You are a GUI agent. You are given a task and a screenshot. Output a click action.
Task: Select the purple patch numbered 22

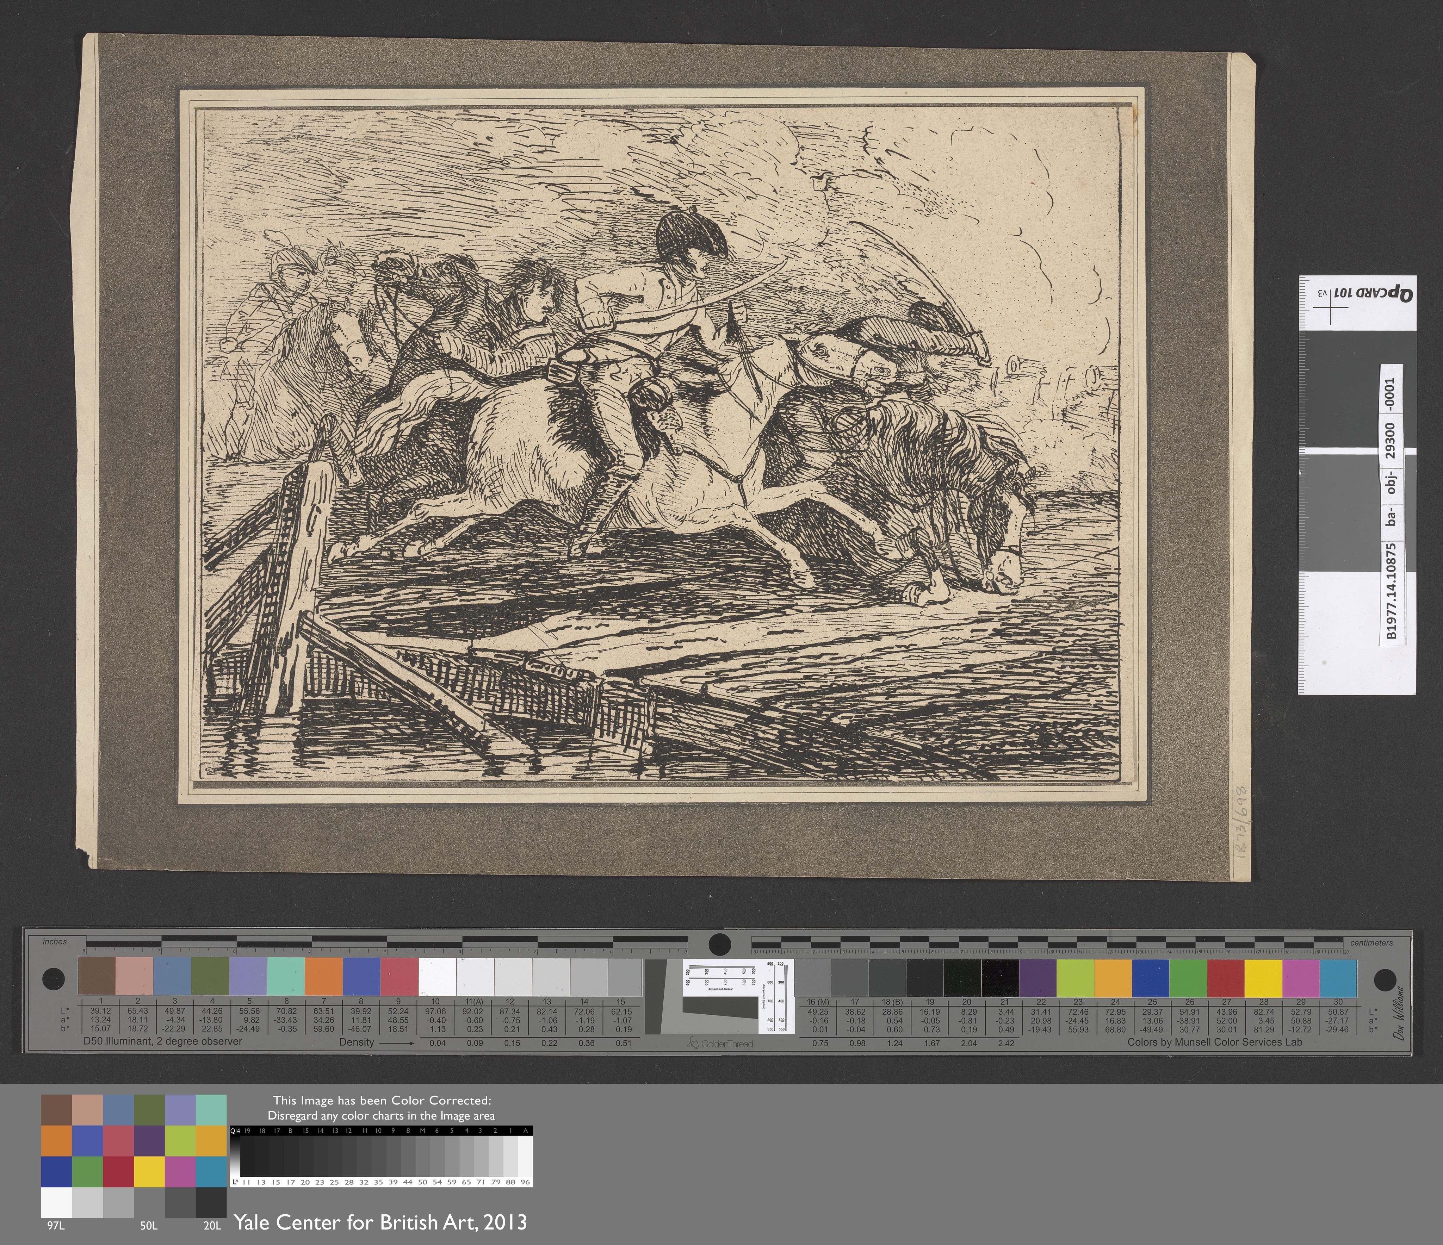pos(1038,978)
